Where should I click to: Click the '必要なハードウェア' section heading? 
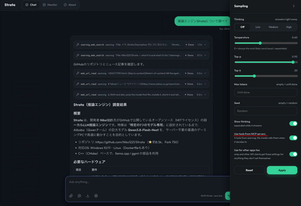(89, 162)
